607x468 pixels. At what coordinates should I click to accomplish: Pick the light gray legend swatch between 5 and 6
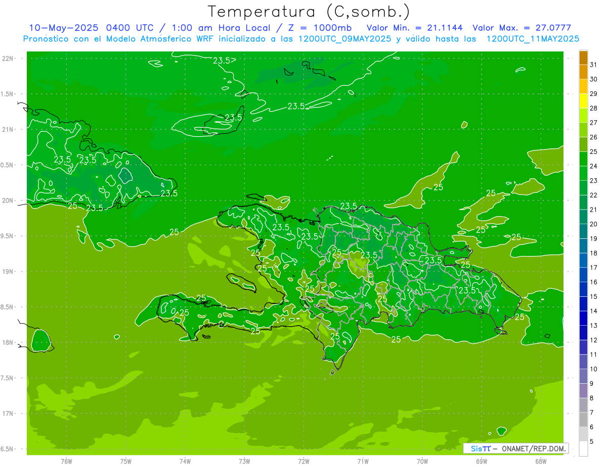[x=583, y=434]
